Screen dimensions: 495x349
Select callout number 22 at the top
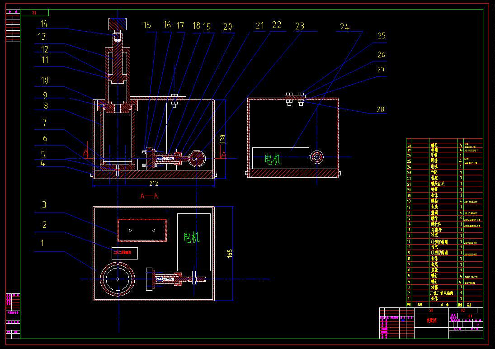coord(277,25)
